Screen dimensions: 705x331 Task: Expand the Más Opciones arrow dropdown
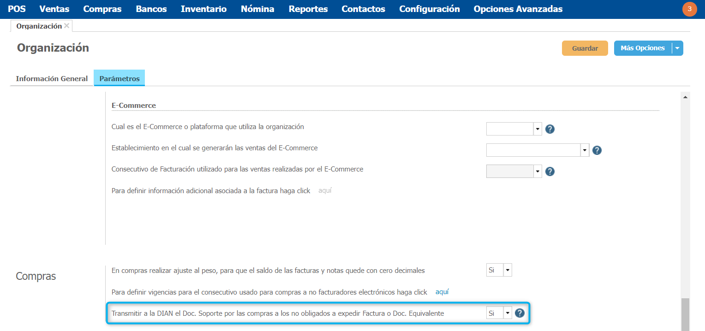[677, 48]
